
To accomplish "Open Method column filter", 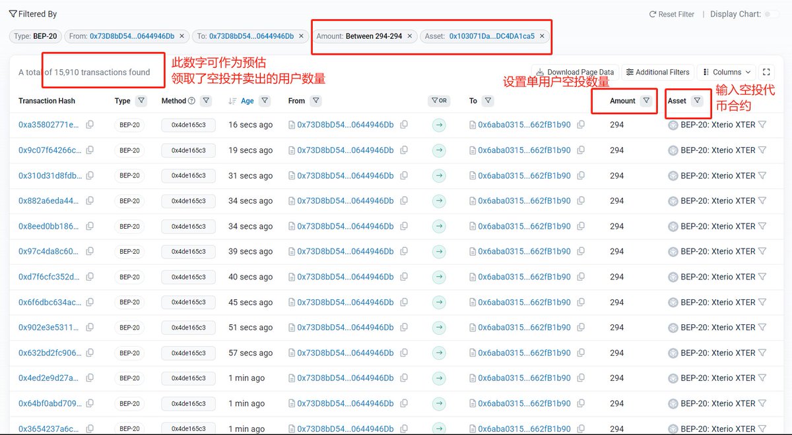I will click(x=206, y=101).
